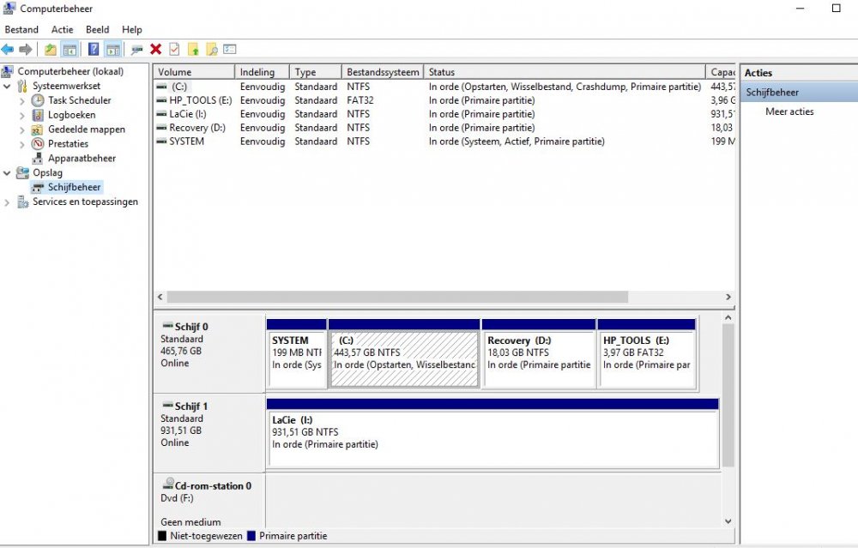Open Meer acties in Acties pane
Viewport: 858px width, 548px height.
(789, 111)
